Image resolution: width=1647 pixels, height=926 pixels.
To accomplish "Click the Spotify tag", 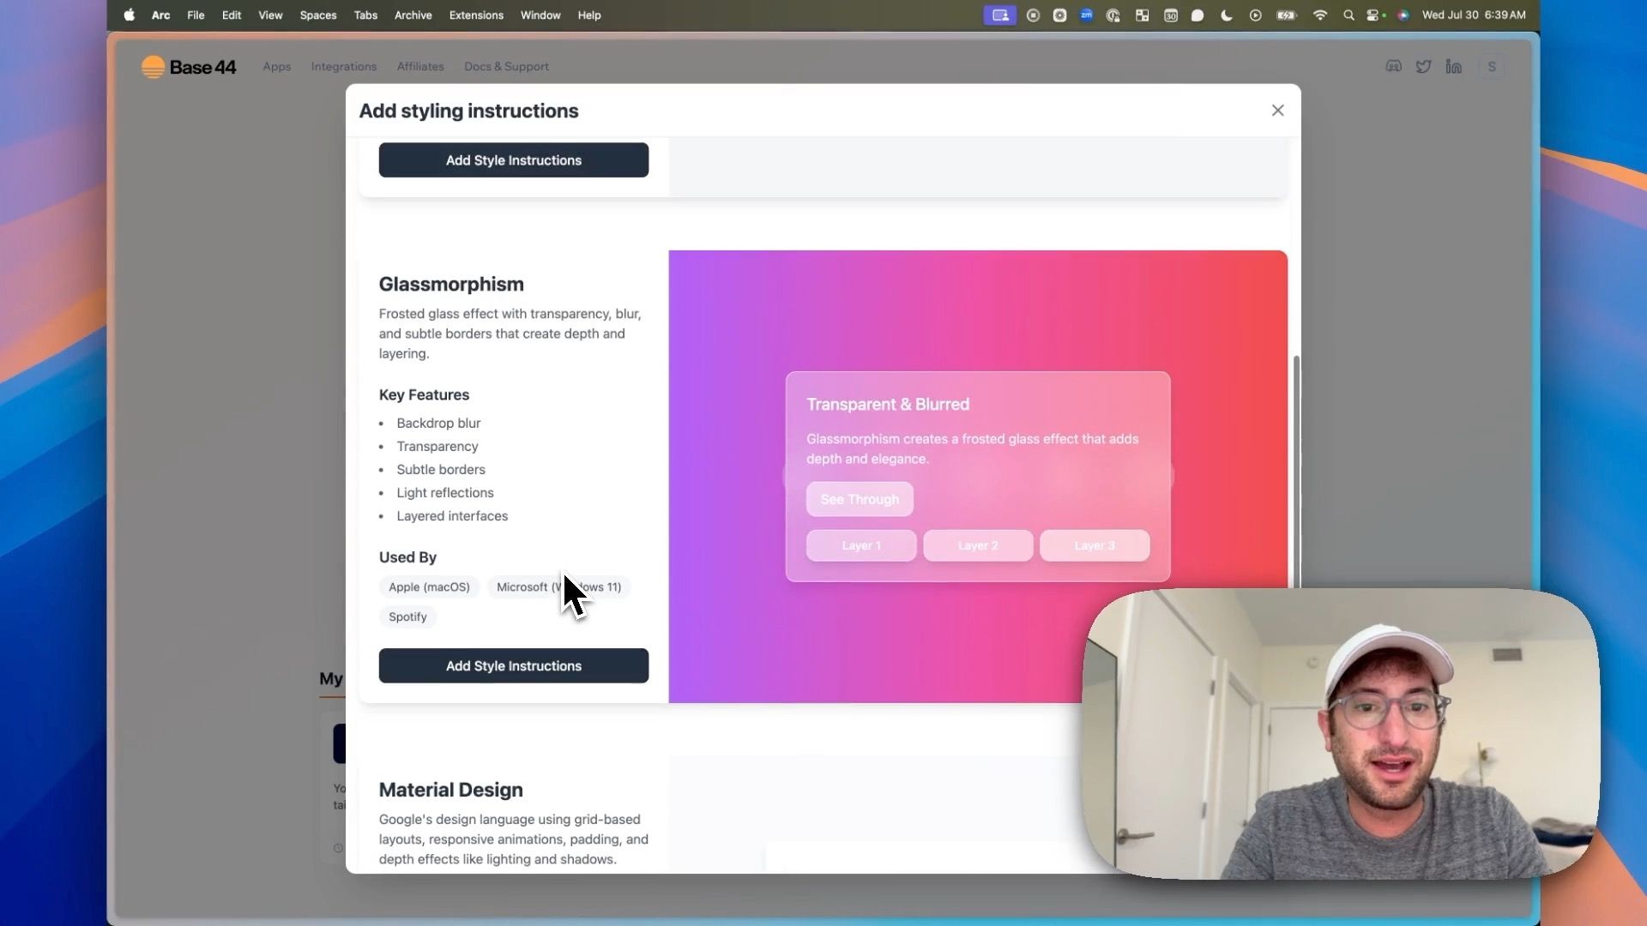I will click(x=407, y=617).
